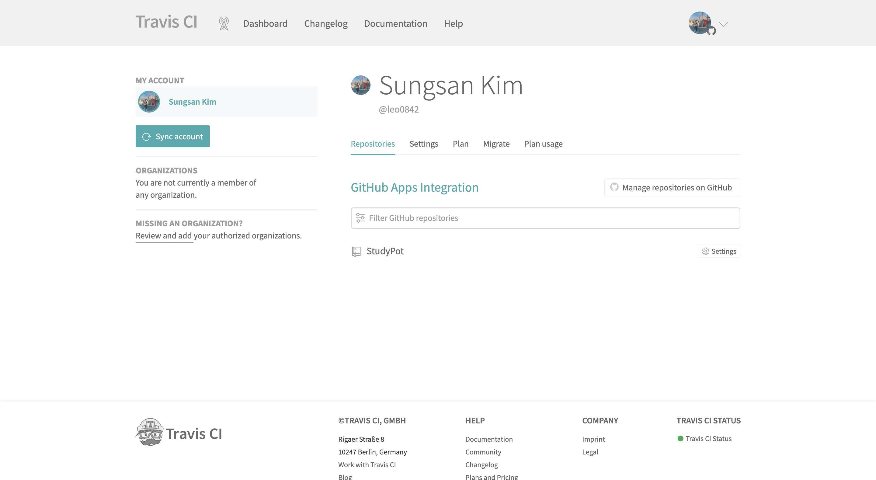The image size is (876, 480).
Task: Open footer Documentation link under Help
Action: coord(489,439)
